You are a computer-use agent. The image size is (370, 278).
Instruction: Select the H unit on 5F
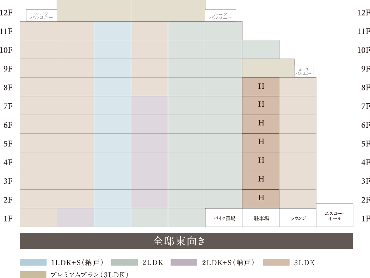(261, 143)
